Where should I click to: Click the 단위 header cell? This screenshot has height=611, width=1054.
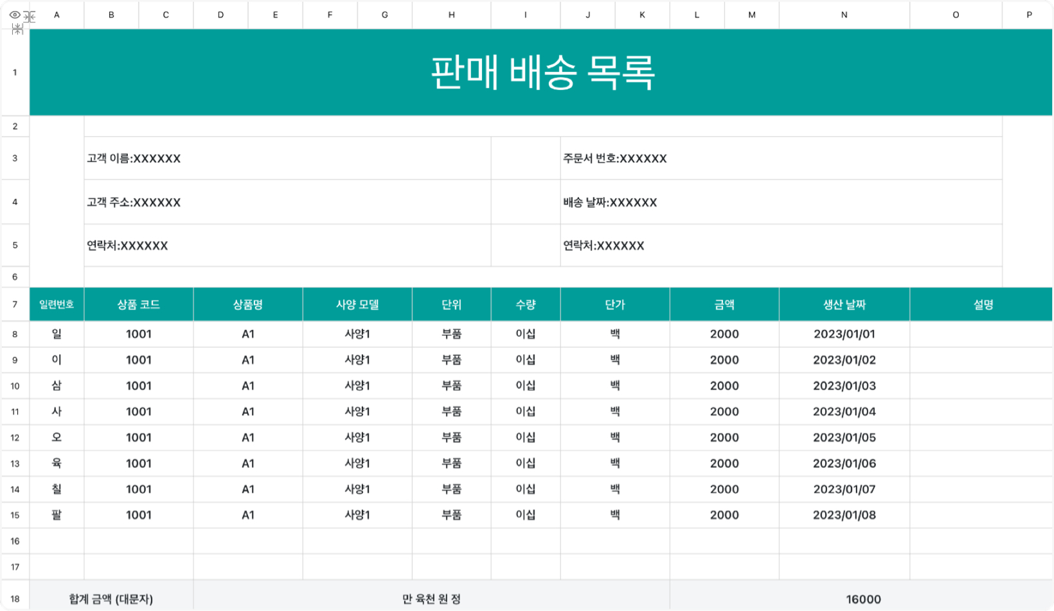[451, 304]
